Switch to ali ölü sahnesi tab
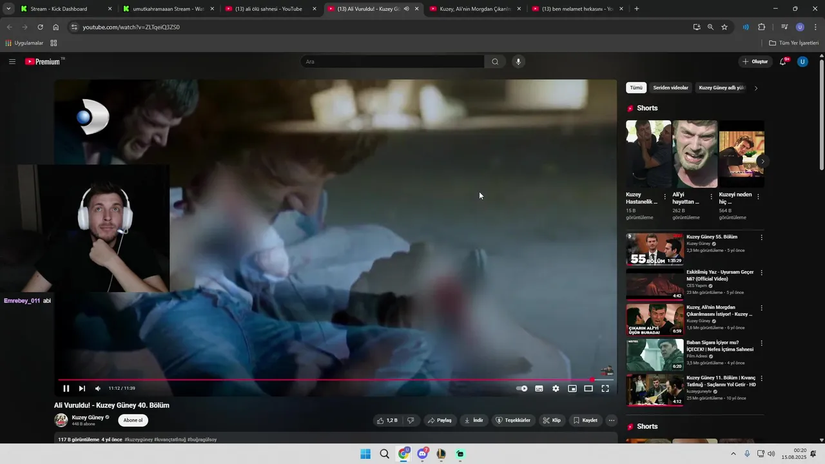Image resolution: width=825 pixels, height=464 pixels. tap(269, 9)
